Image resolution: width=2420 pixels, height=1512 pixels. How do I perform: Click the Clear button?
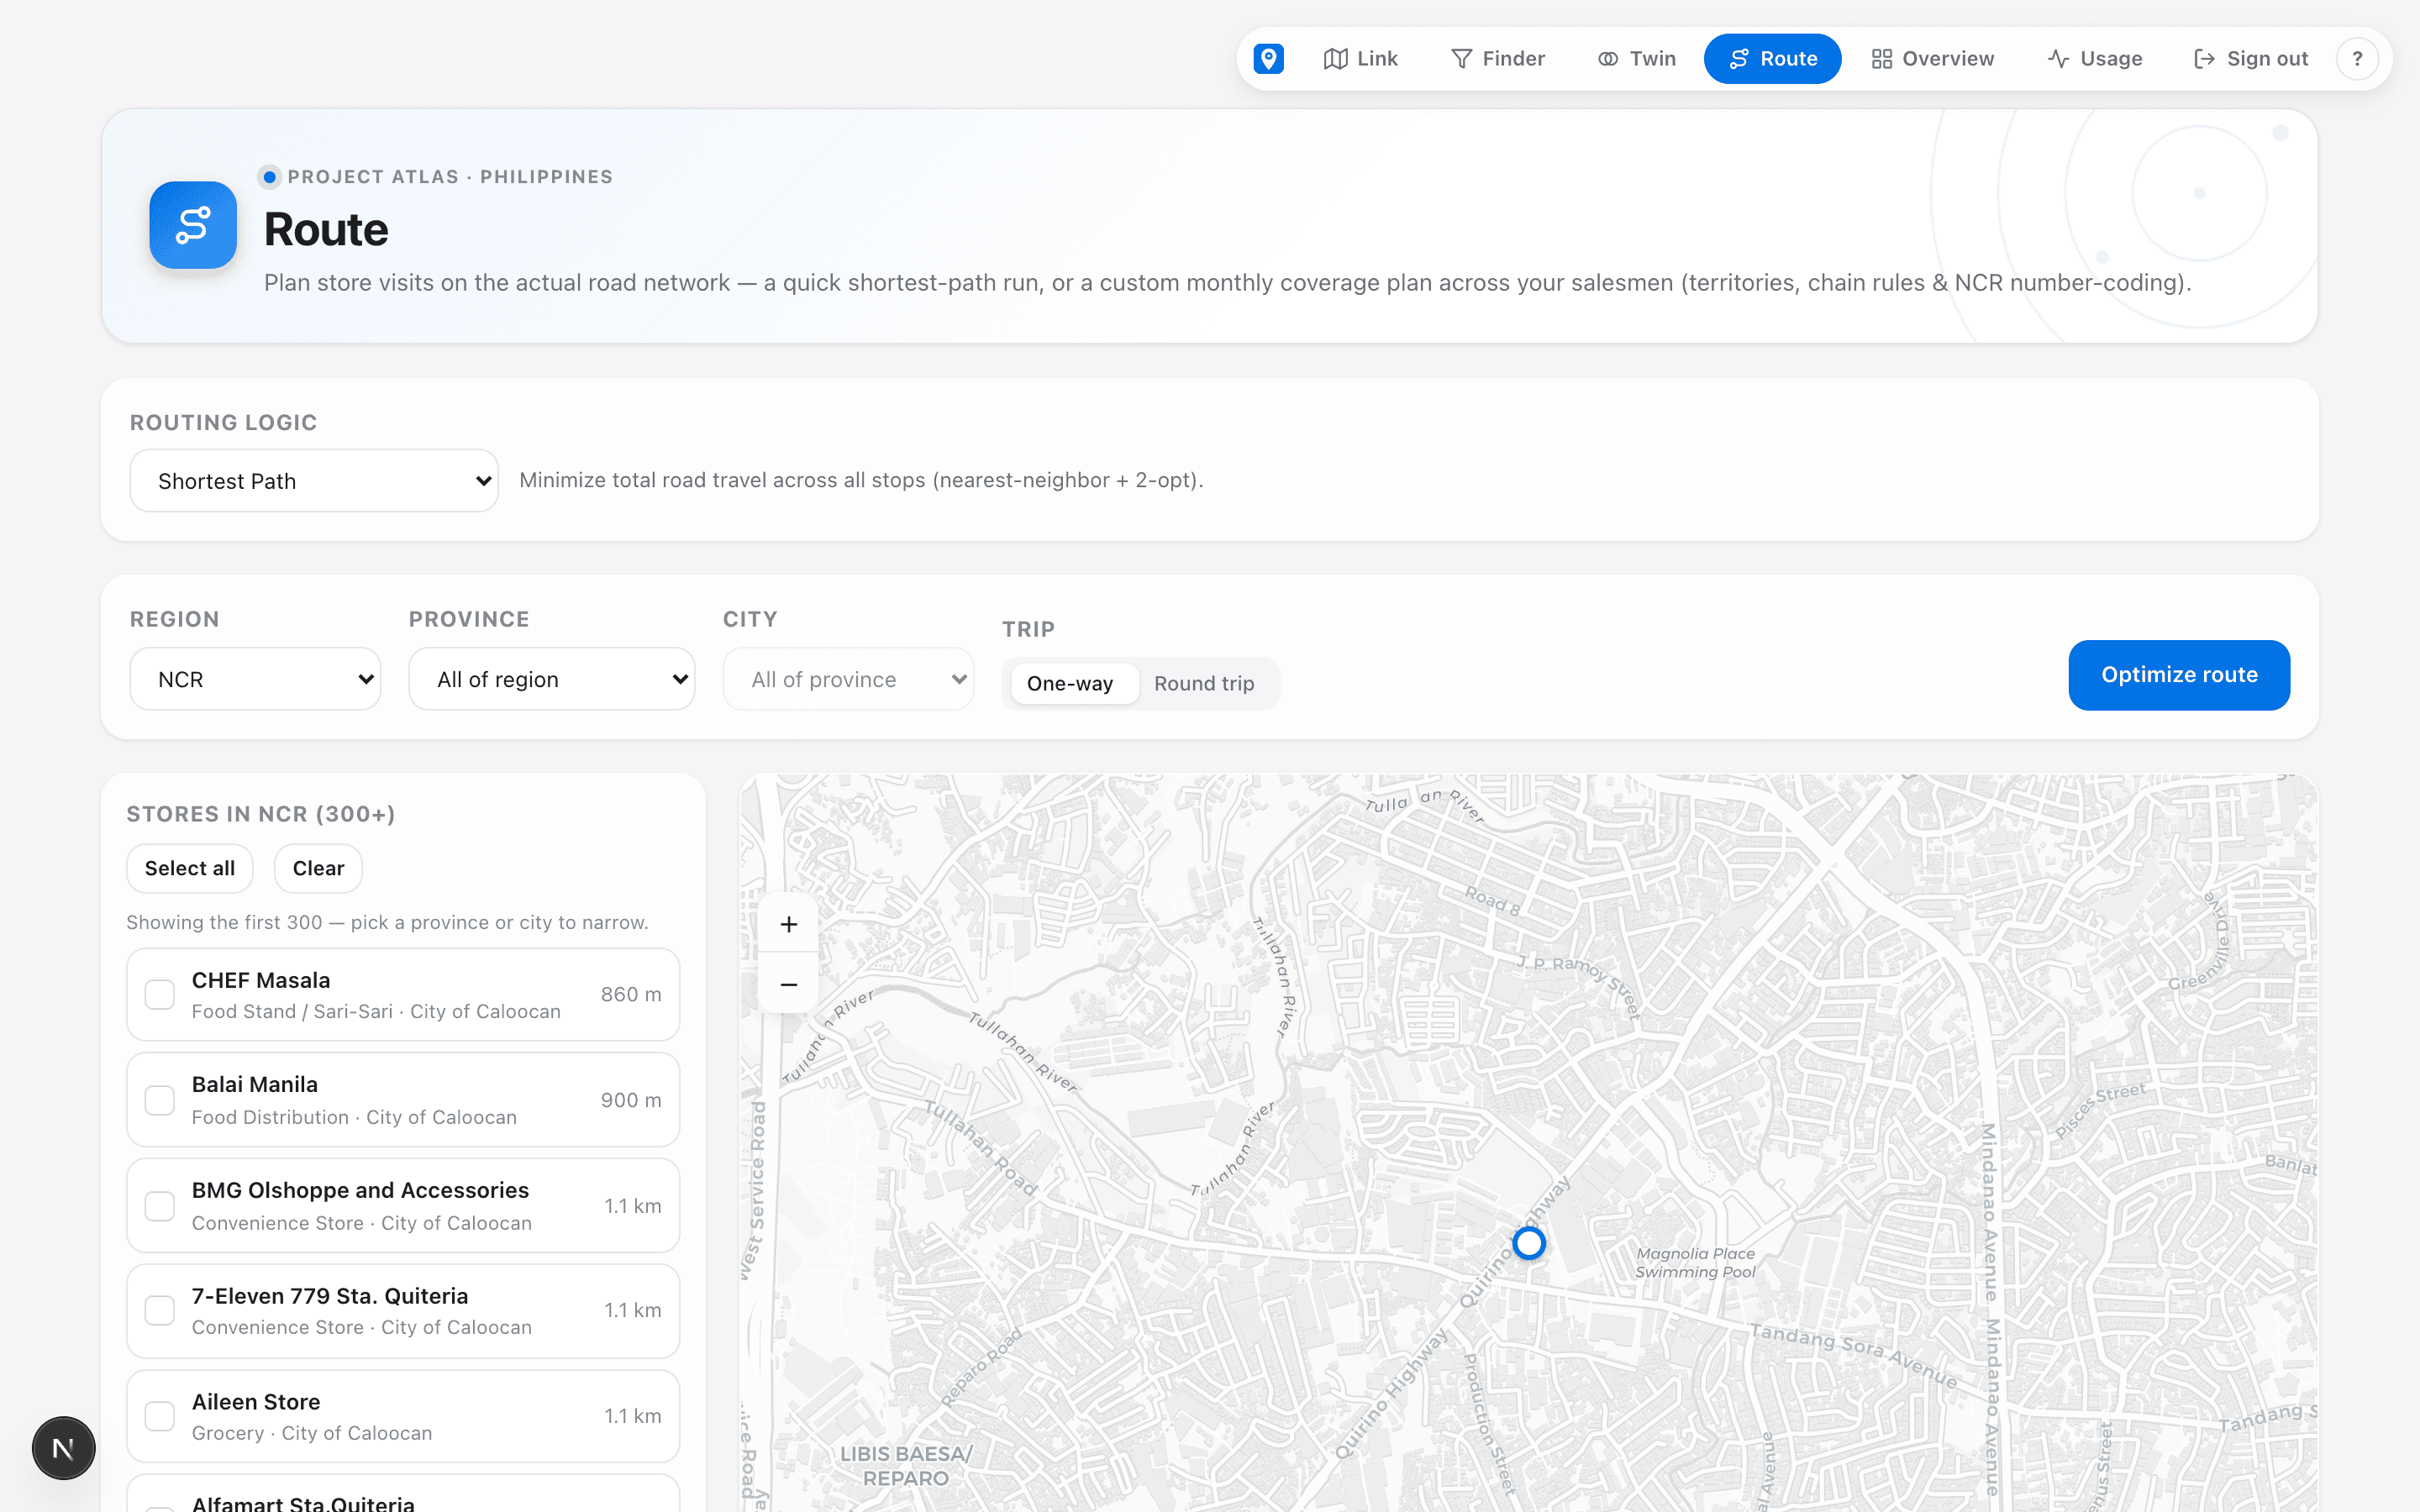pos(318,868)
